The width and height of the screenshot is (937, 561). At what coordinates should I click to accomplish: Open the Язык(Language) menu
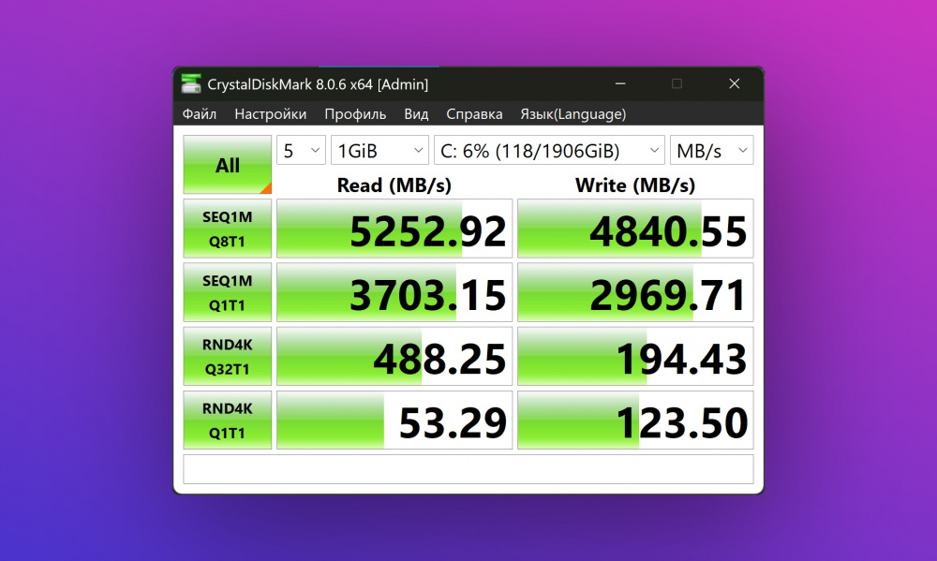click(x=573, y=114)
